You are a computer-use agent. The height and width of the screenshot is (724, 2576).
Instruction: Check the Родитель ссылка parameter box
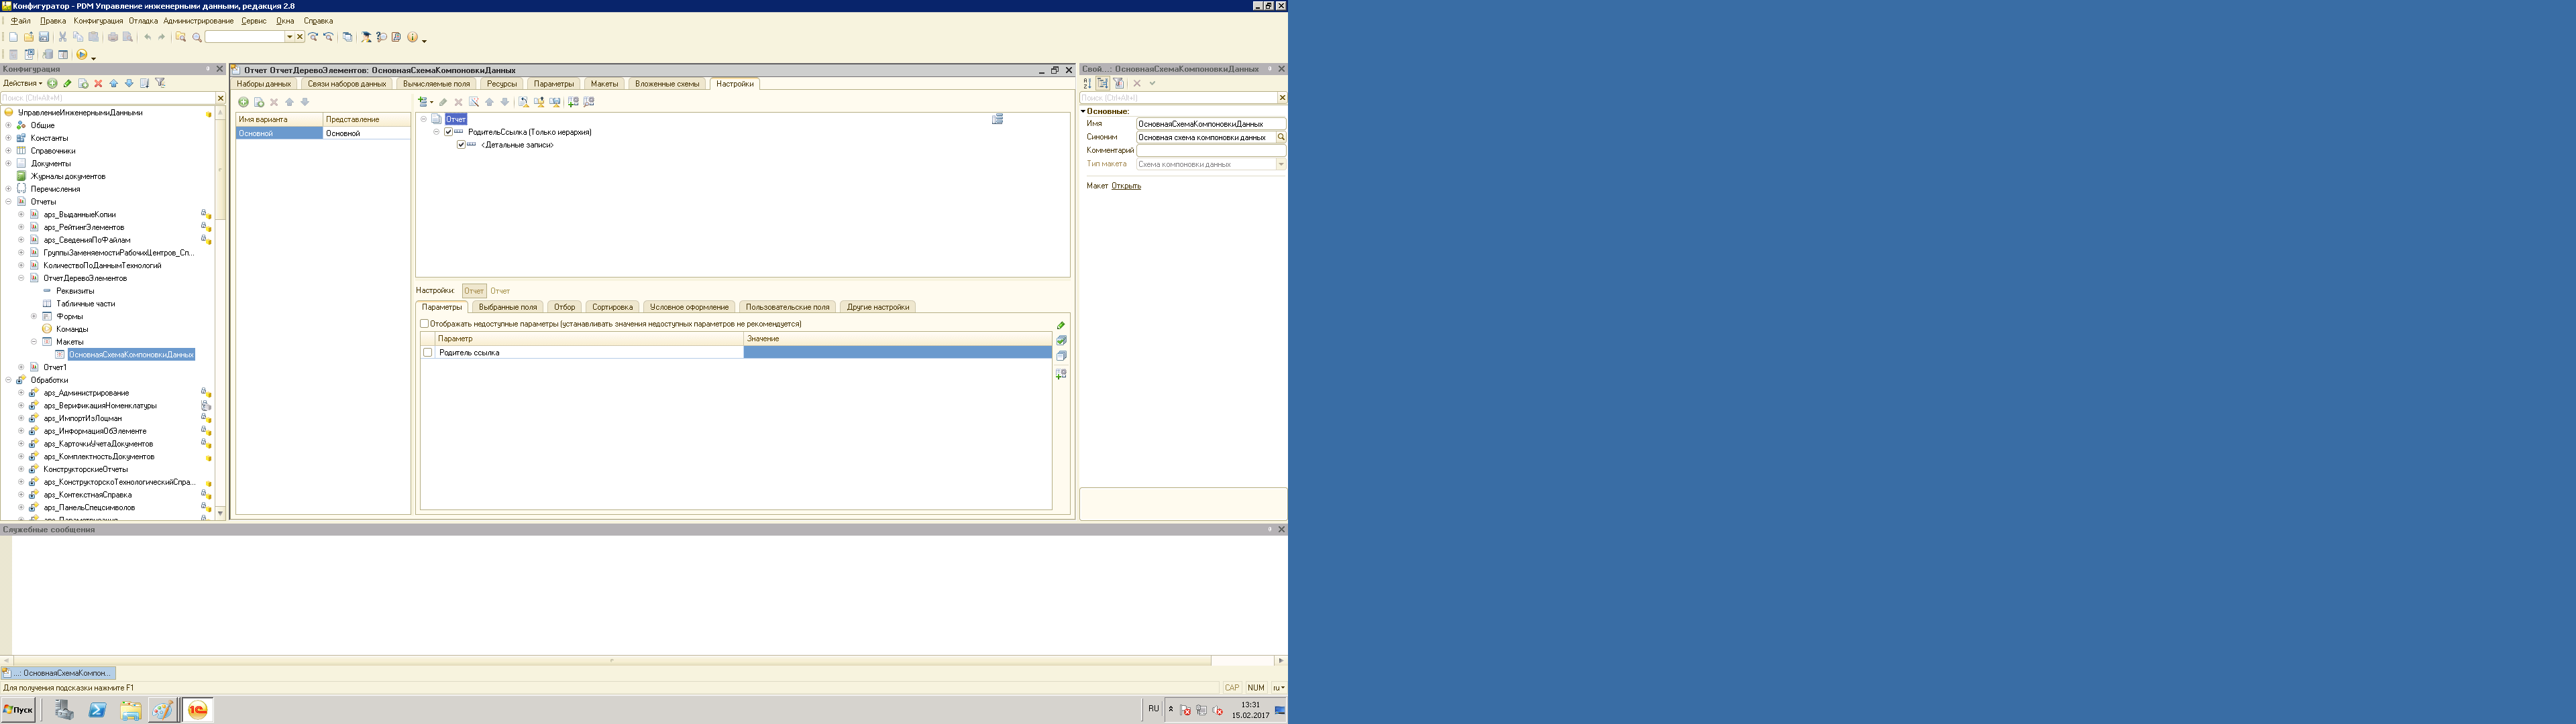[x=428, y=352]
